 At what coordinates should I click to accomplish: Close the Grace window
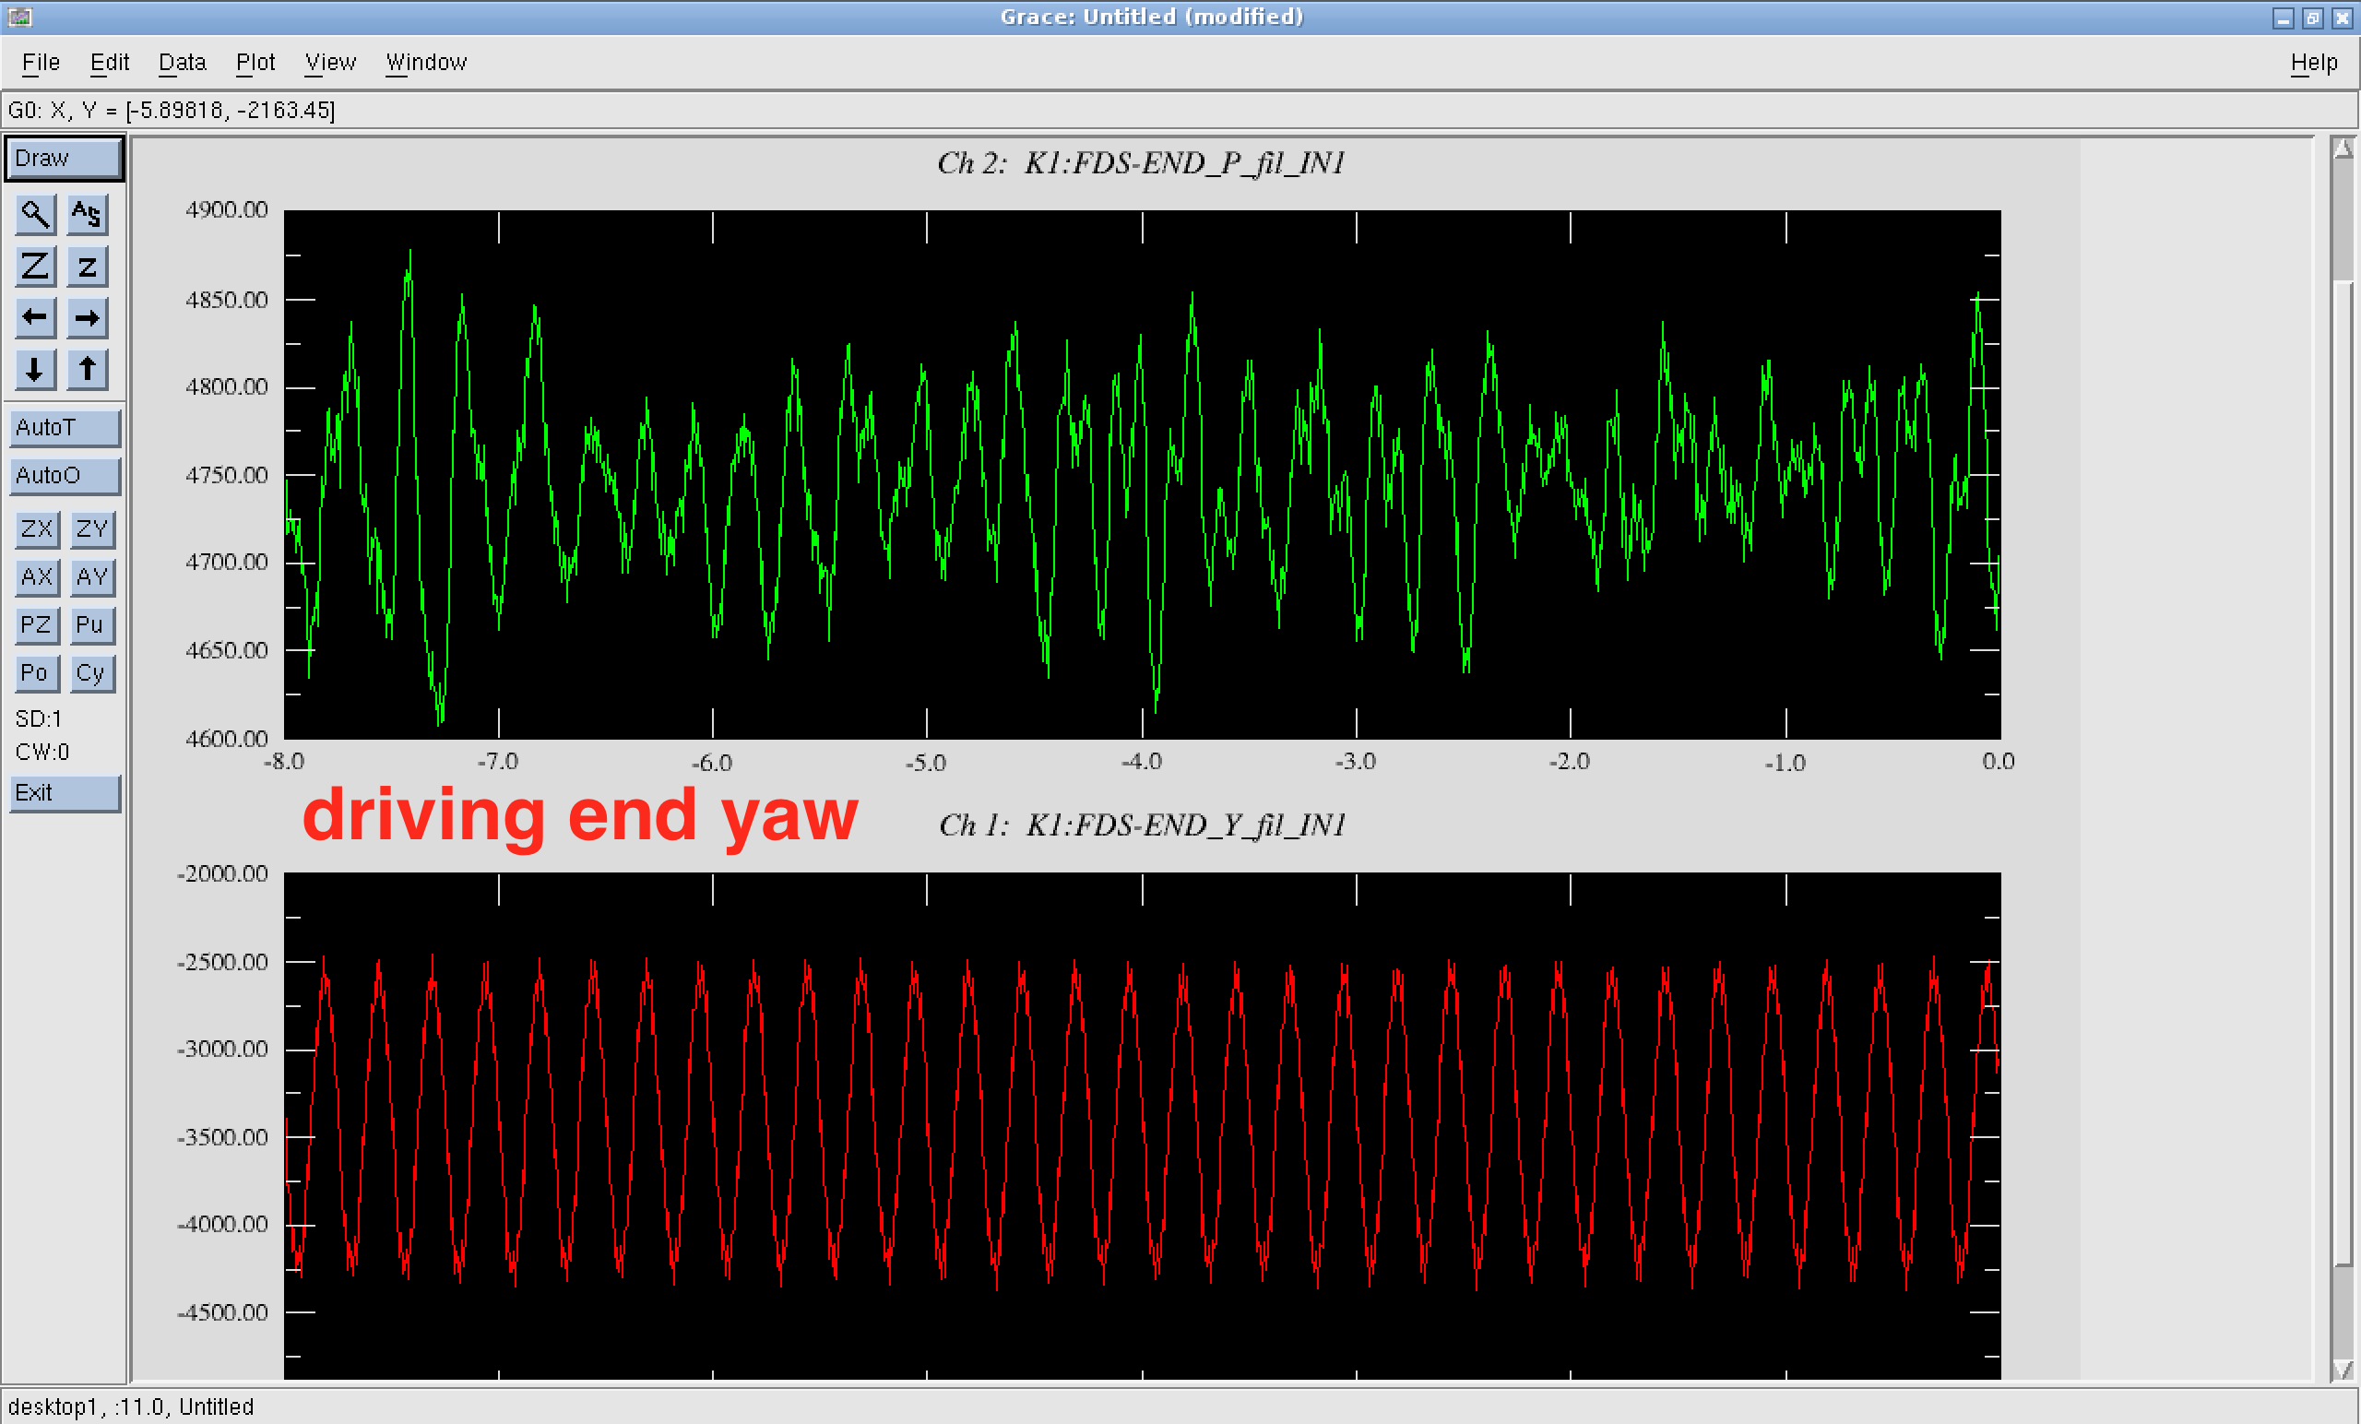[x=2342, y=18]
